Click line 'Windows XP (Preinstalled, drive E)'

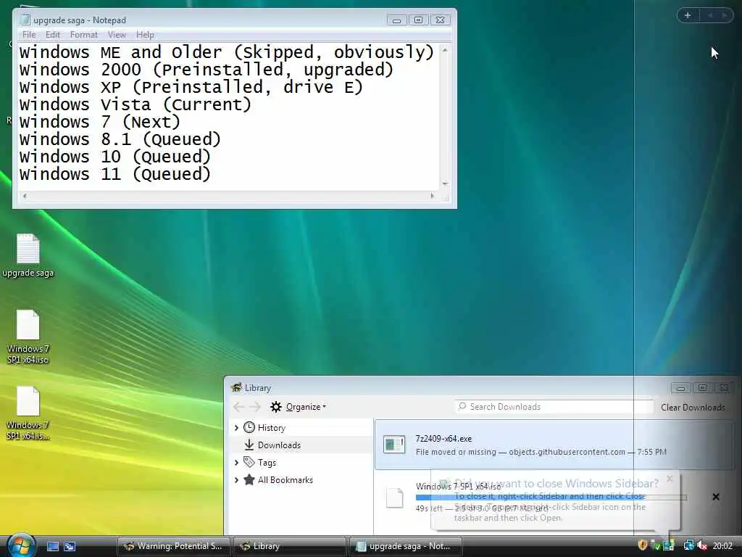coord(191,87)
